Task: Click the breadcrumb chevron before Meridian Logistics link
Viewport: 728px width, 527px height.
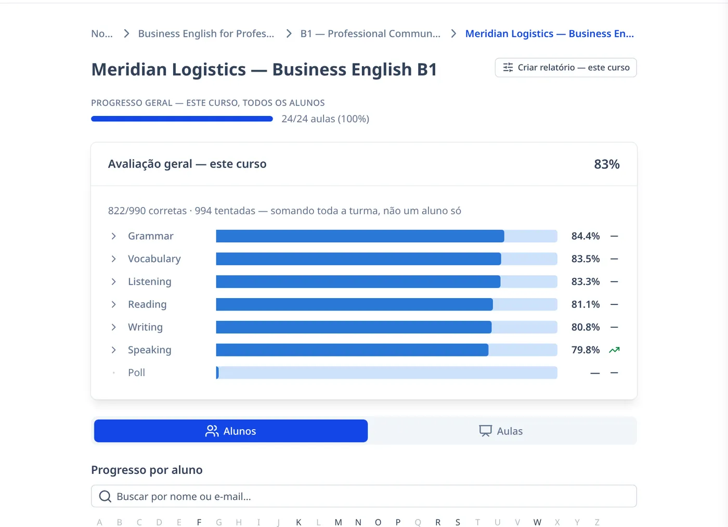Action: coord(453,34)
